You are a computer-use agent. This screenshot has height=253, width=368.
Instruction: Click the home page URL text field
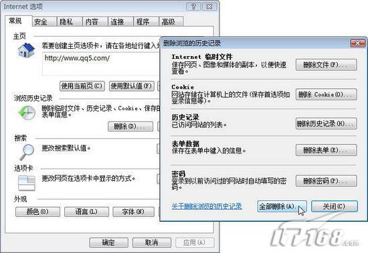[101, 63]
